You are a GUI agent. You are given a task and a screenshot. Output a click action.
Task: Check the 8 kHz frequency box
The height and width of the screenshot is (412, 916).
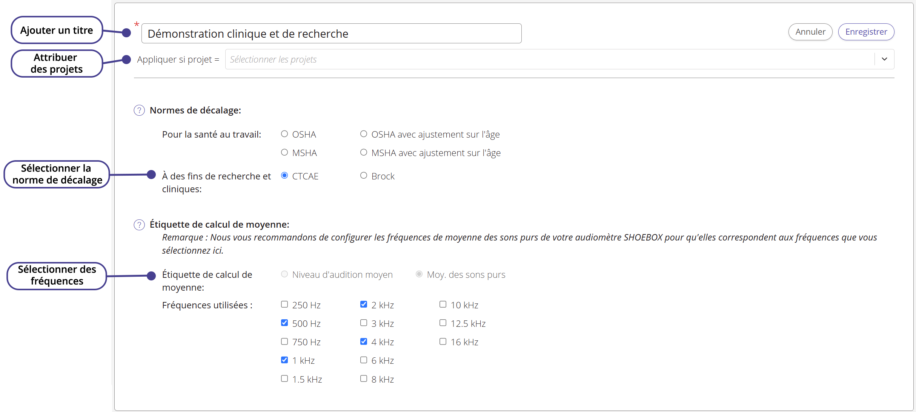click(364, 378)
